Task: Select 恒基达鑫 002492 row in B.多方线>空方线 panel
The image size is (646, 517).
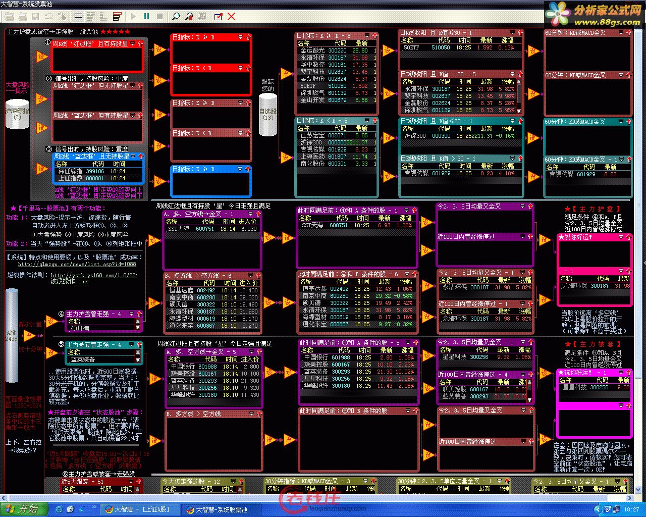Action: pos(213,290)
